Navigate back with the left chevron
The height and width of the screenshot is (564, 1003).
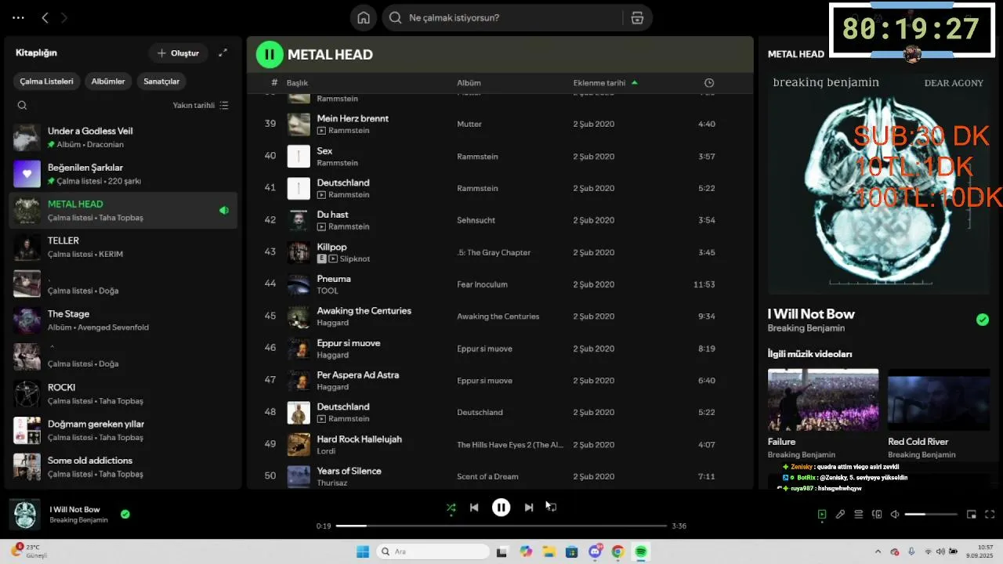point(45,17)
